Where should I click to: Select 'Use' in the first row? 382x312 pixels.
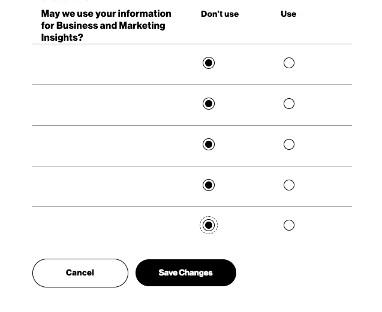[289, 63]
